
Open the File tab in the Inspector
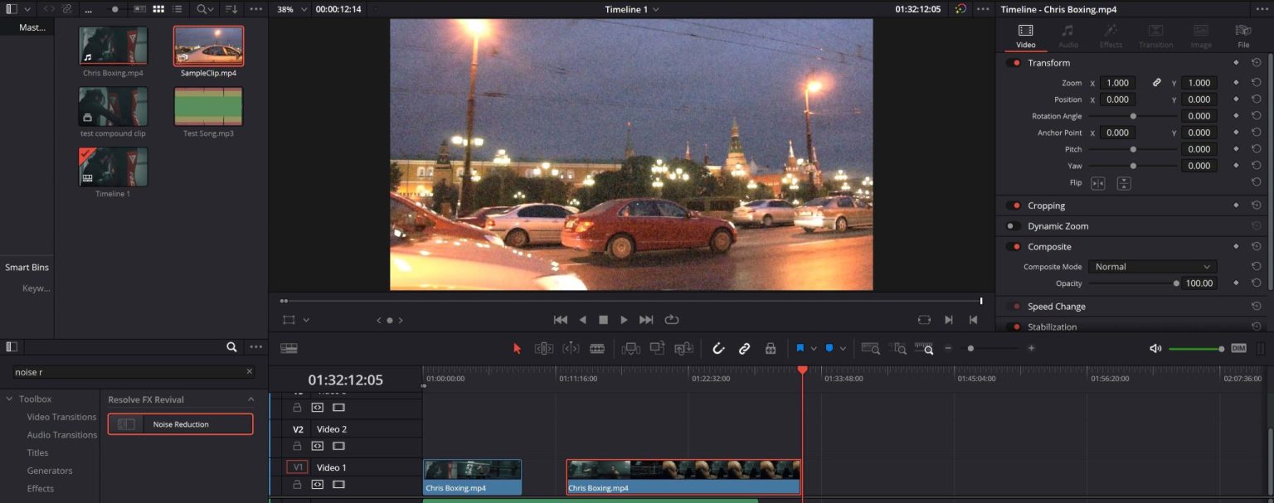[x=1243, y=35]
